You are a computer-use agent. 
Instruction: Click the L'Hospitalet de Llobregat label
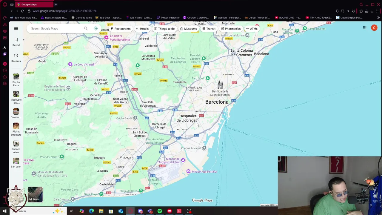pyautogui.click(x=187, y=118)
